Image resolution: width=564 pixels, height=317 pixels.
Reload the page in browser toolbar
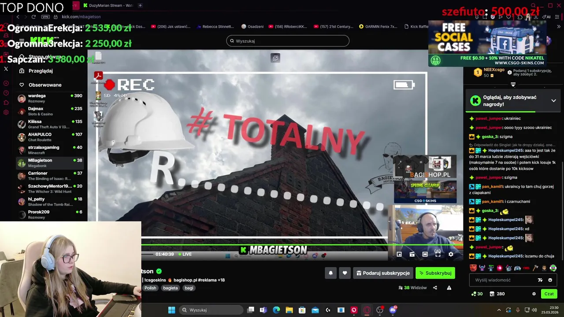(33, 17)
